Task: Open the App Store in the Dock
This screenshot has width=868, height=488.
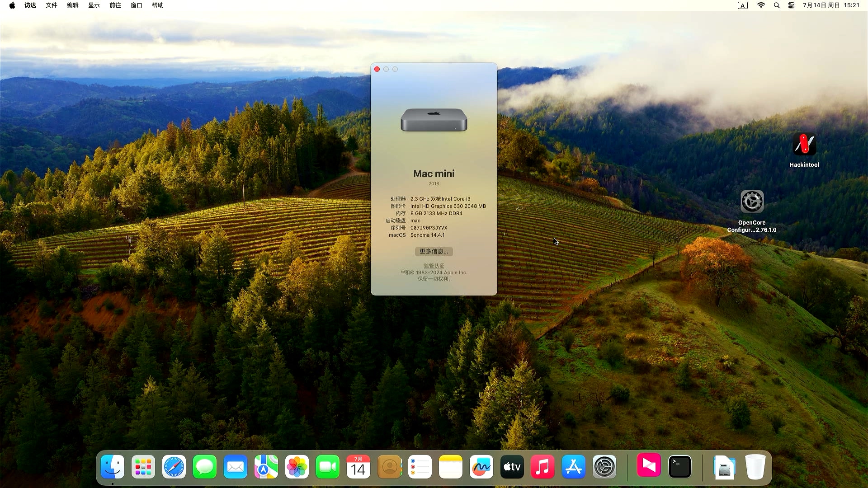Action: (x=574, y=467)
